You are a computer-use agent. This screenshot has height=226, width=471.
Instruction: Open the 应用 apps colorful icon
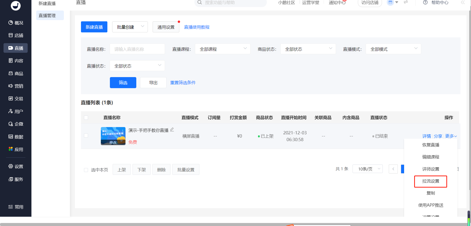(x=11, y=149)
